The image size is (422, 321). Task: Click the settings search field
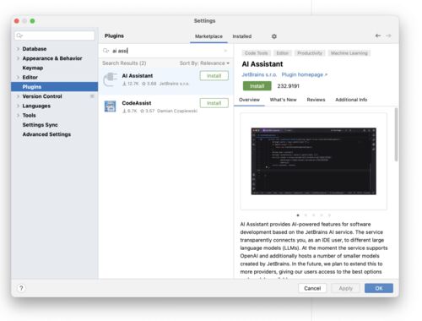tap(55, 35)
